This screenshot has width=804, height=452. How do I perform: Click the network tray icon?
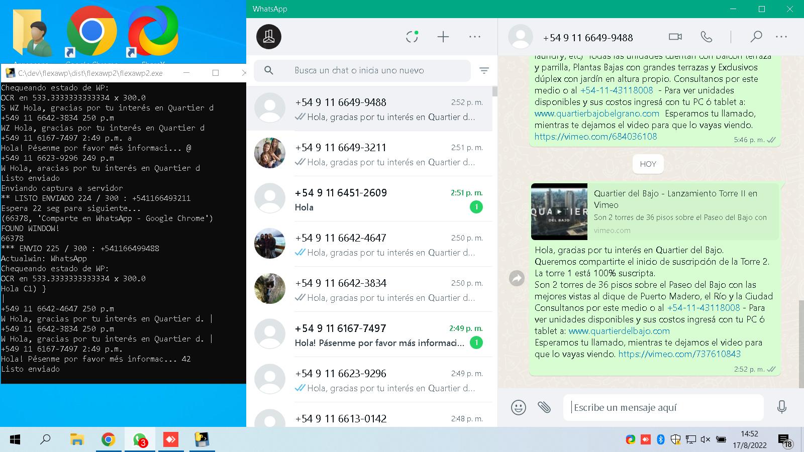click(690, 440)
